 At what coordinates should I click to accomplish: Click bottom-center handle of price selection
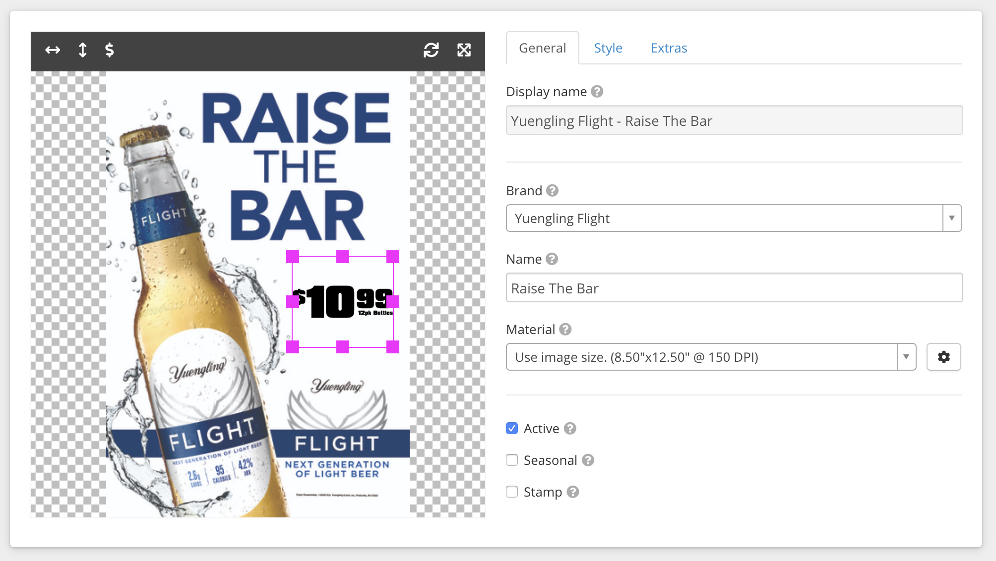tap(343, 347)
